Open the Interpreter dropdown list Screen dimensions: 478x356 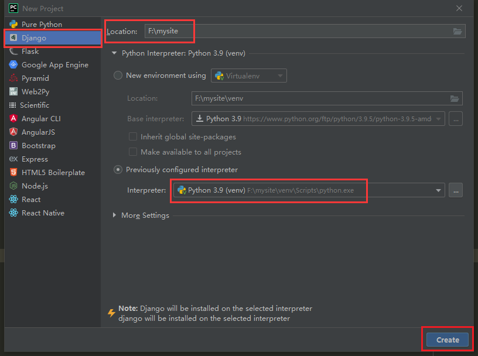click(x=438, y=190)
